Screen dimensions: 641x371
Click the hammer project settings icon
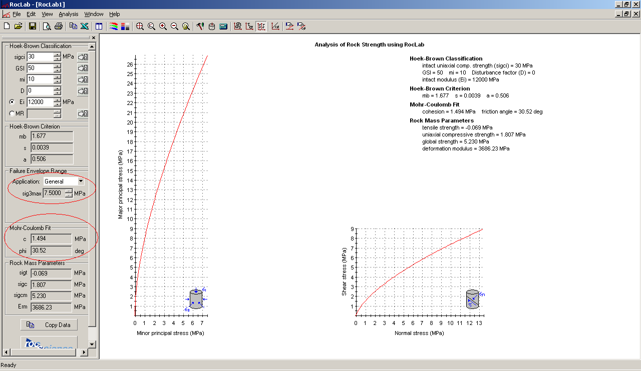point(200,26)
